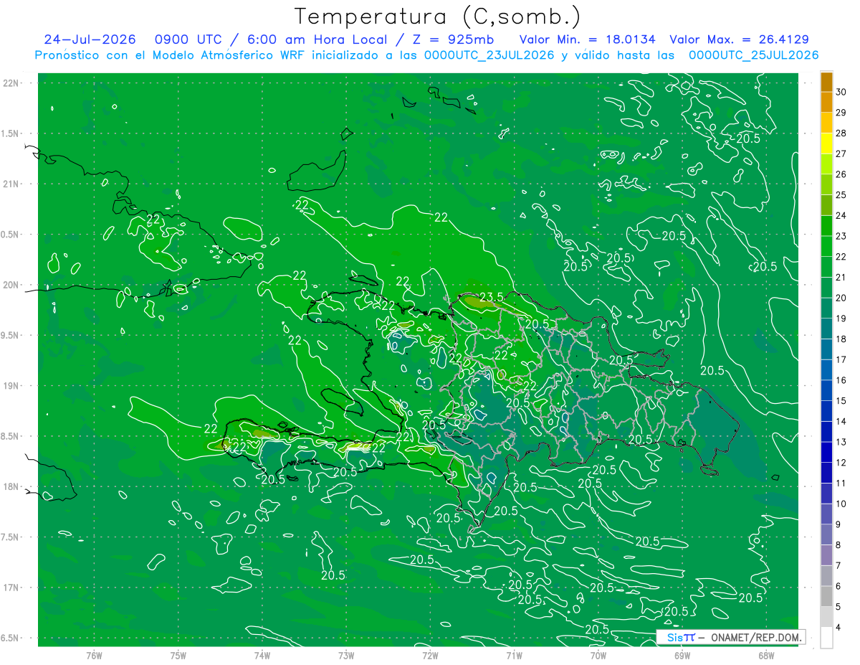
Task: Click the '18N' latitude axis label
Action: [12, 486]
